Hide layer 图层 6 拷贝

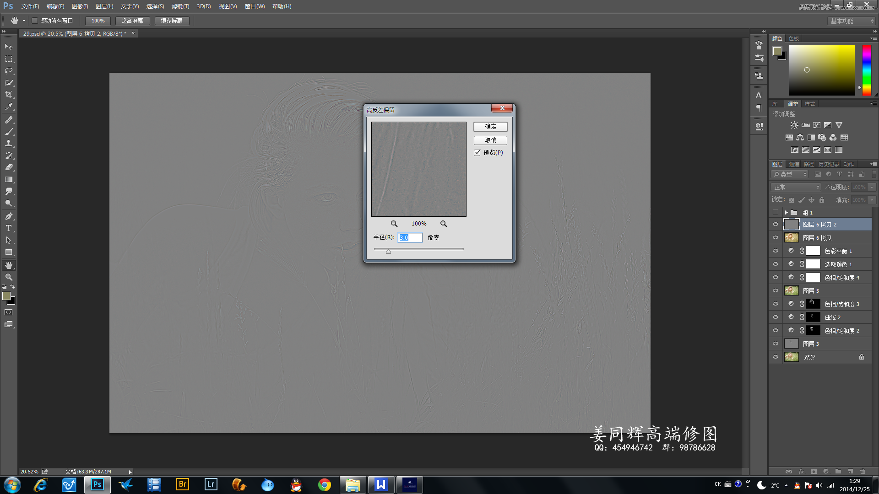[776, 238]
